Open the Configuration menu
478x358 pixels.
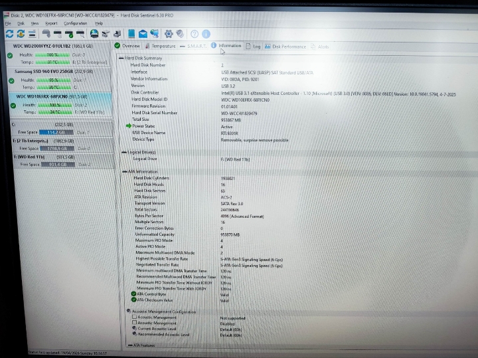tap(75, 23)
